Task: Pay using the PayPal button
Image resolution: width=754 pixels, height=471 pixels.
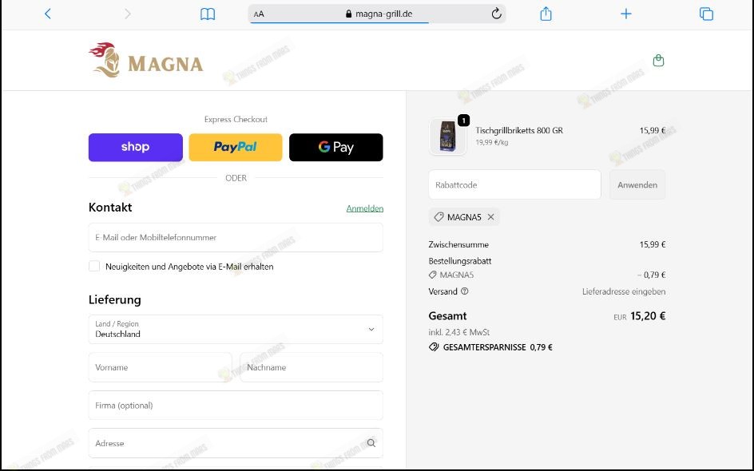Action: point(235,147)
